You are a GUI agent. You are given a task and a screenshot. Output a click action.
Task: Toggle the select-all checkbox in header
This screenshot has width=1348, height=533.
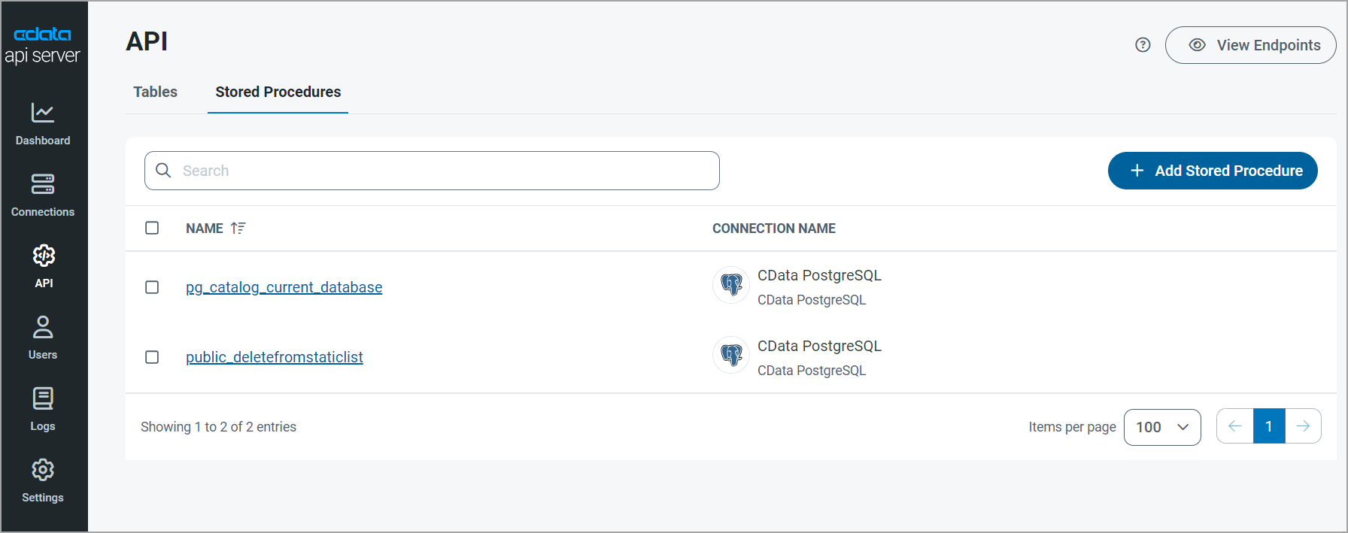pos(152,228)
